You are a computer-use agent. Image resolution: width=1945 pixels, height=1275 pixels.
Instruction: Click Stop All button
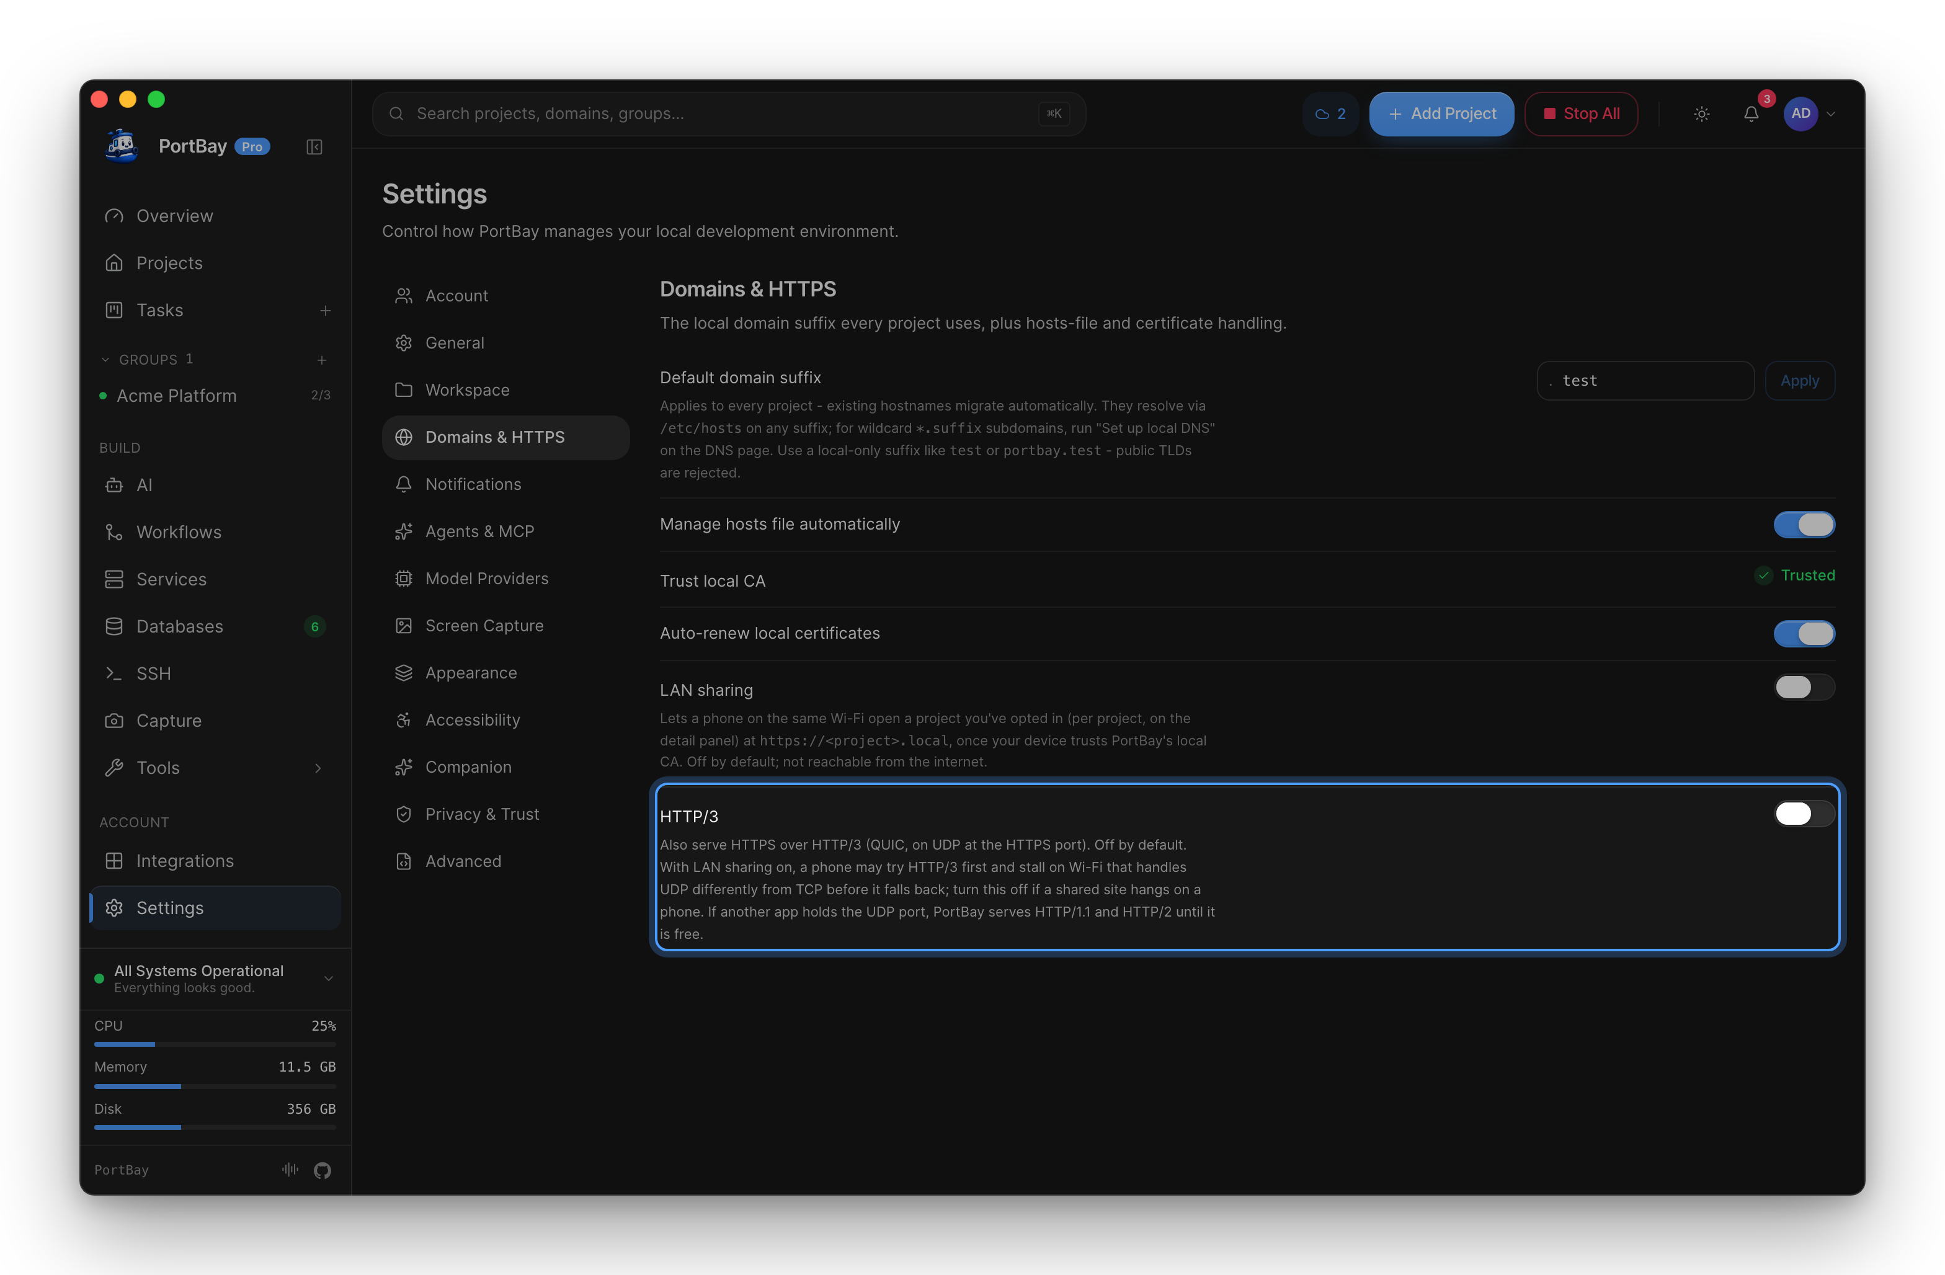[1582, 115]
